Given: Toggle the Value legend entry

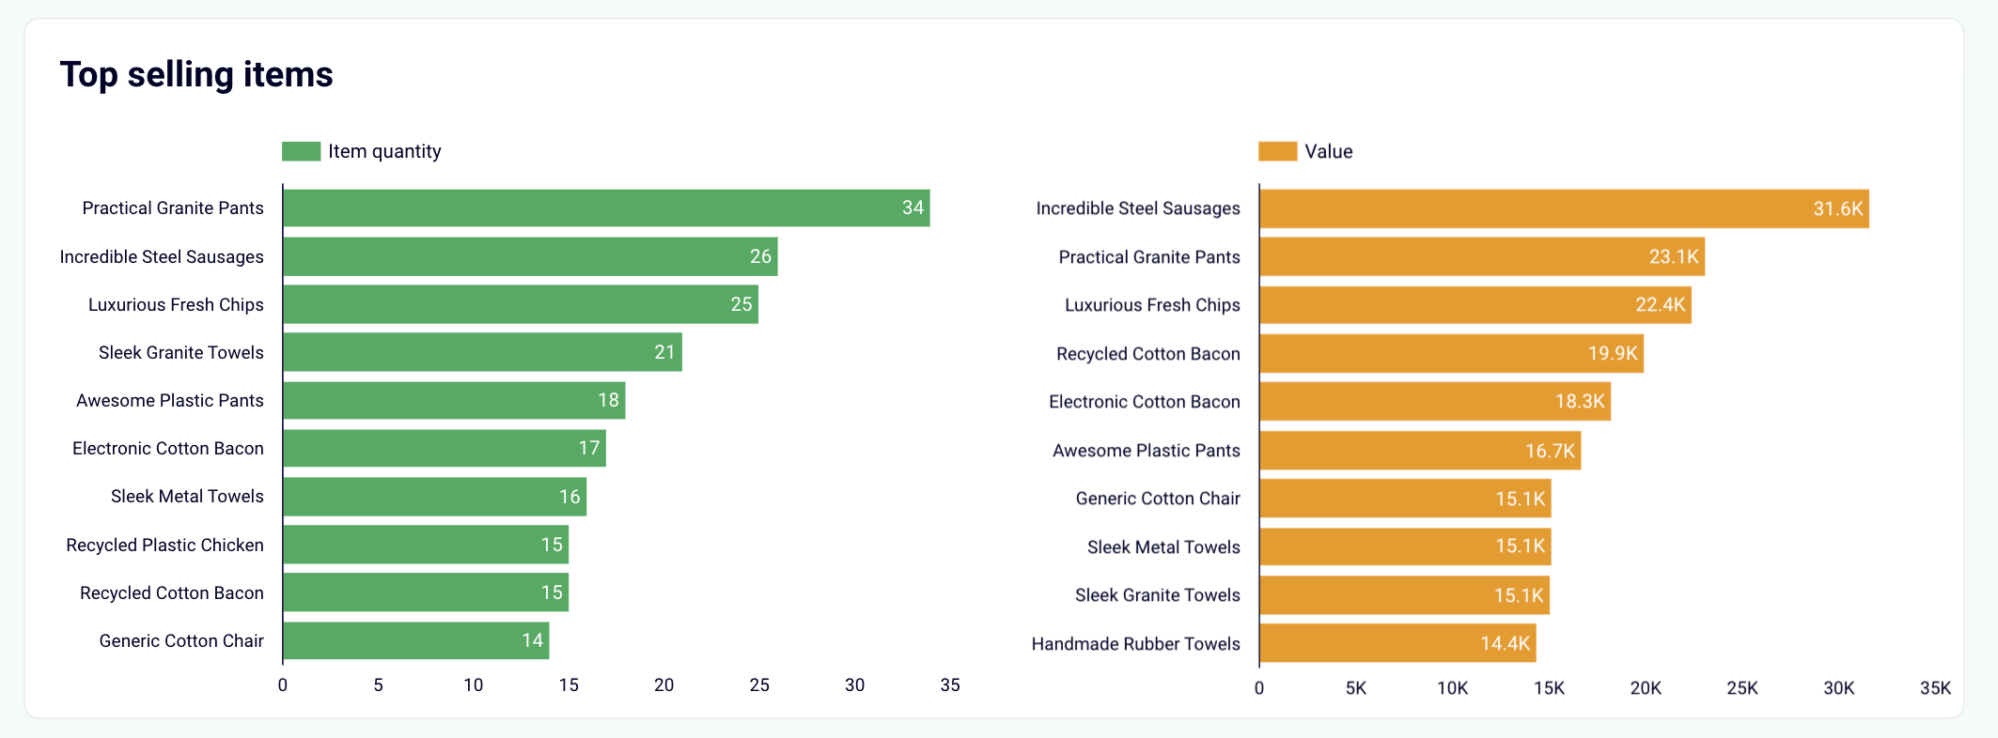Looking at the screenshot, I should [x=1305, y=151].
